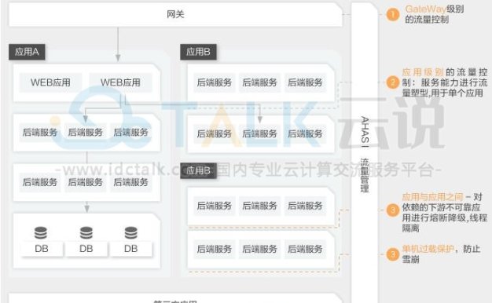
Task: Select the upper 应用B label tag
Action: coord(198,52)
